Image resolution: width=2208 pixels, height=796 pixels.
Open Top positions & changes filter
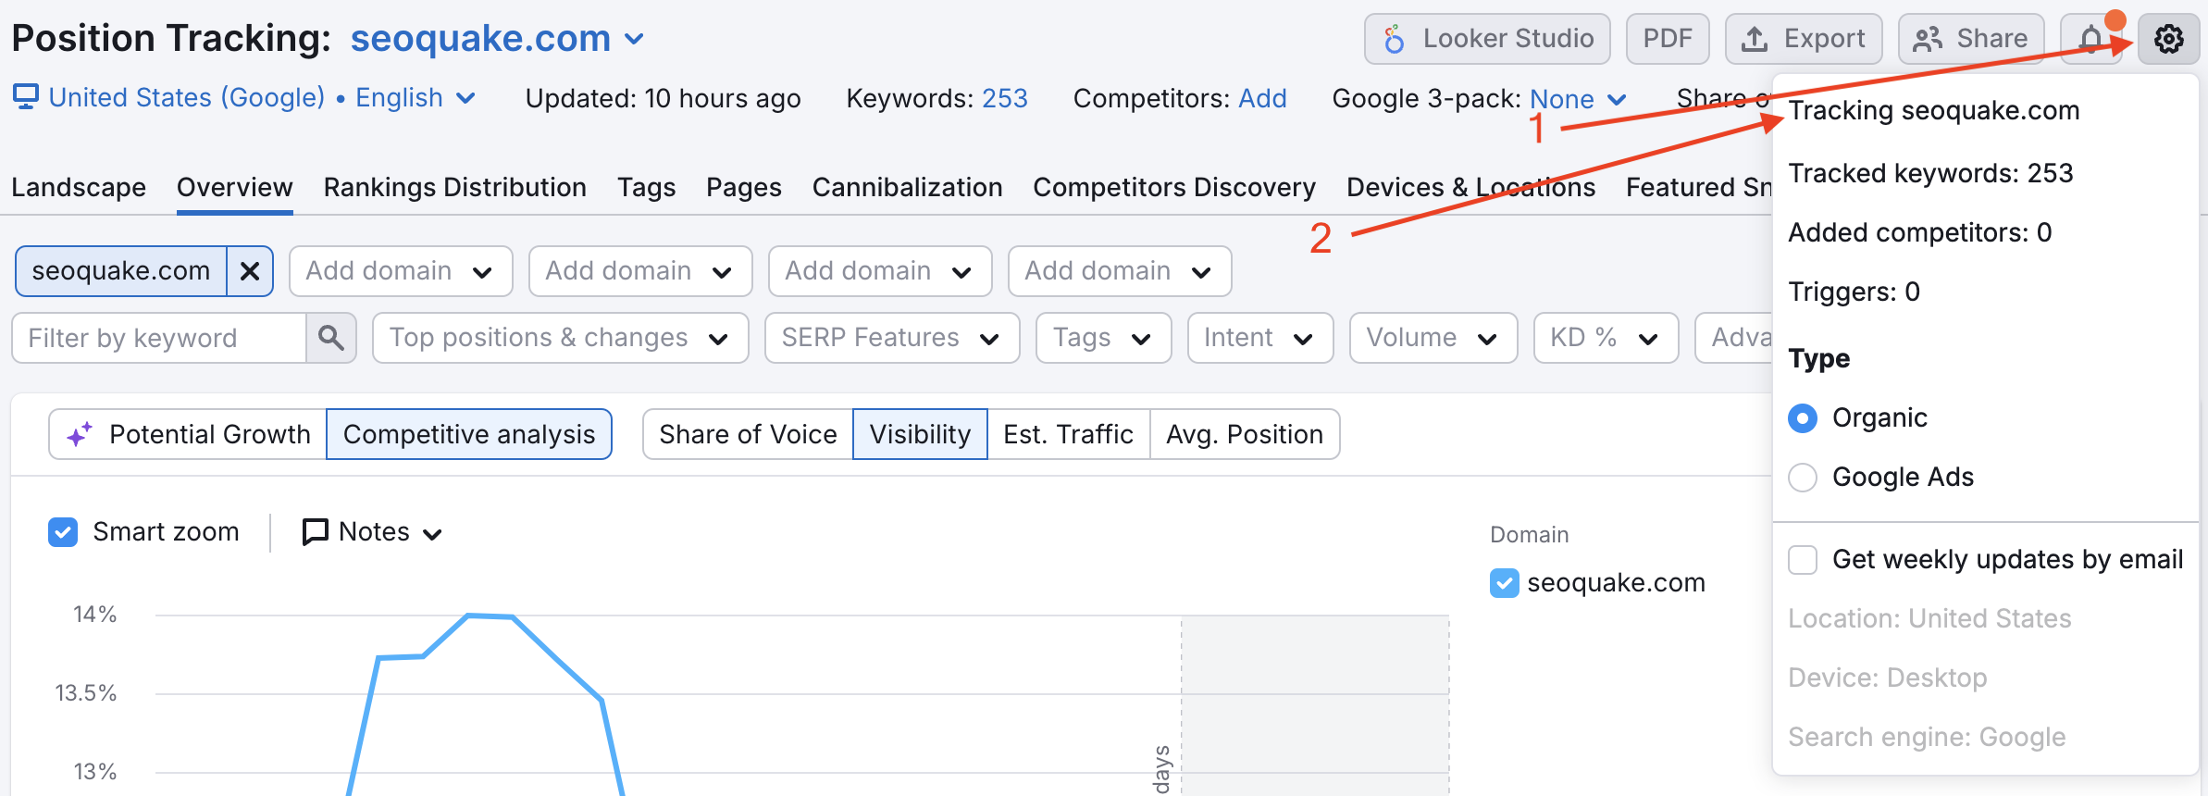click(561, 338)
